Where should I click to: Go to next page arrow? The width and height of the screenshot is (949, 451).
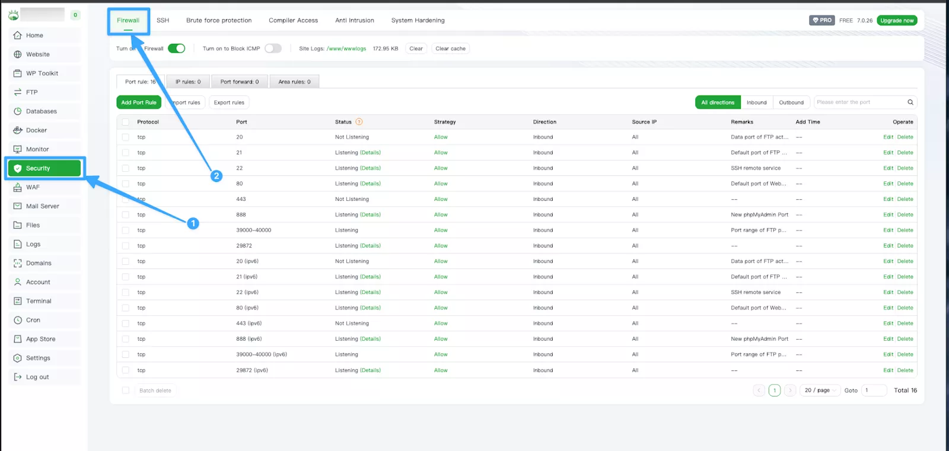(790, 391)
